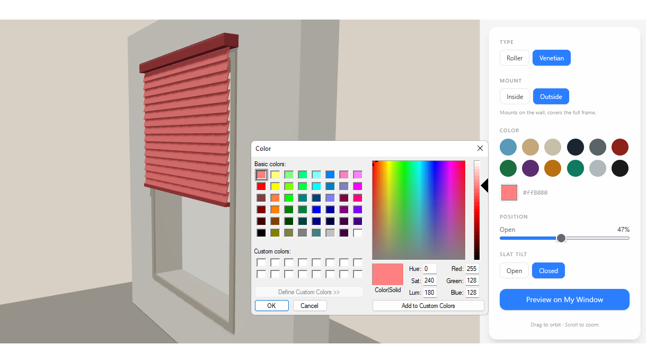The width and height of the screenshot is (646, 363).
Task: Select the Roller blind type
Action: pyautogui.click(x=514, y=58)
